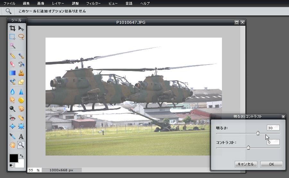The height and width of the screenshot is (178, 289).
Task: Select the Eraser tool
Action: coord(12,64)
